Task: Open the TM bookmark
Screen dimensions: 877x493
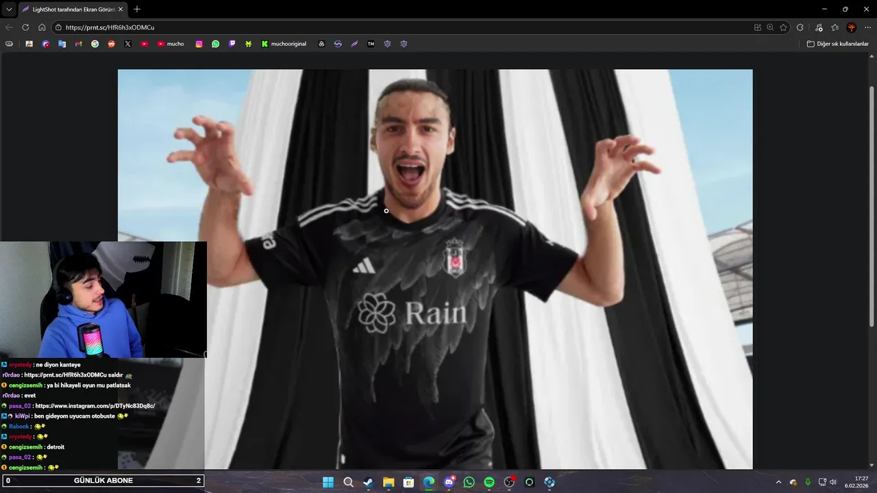Action: click(x=371, y=44)
